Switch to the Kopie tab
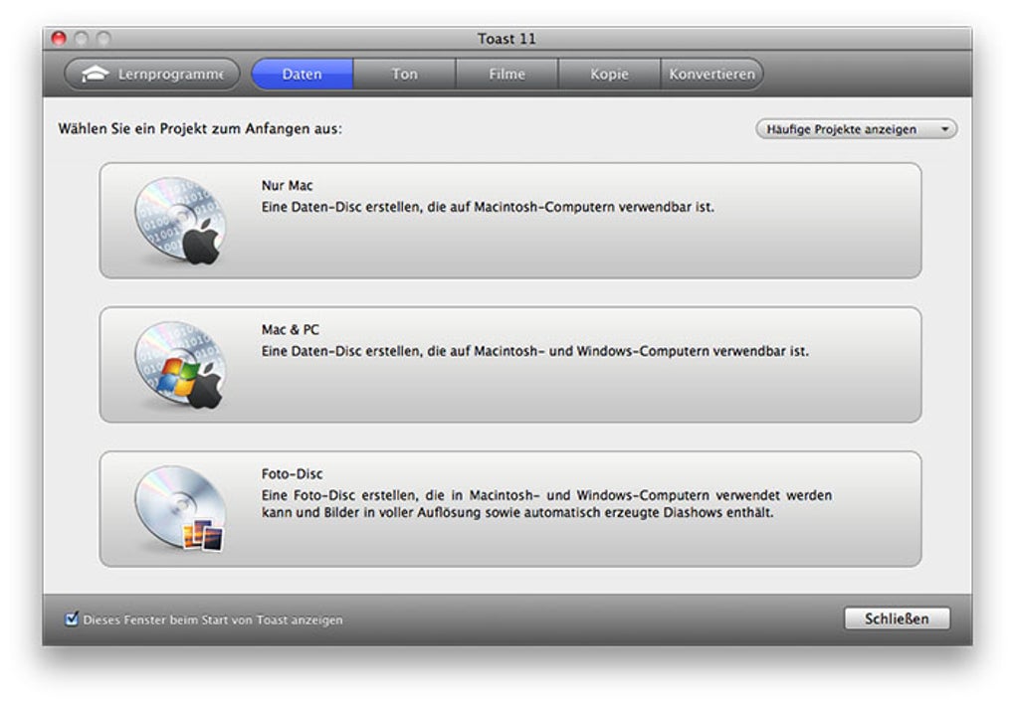Screen dimensions: 1015x704 pyautogui.click(x=609, y=74)
